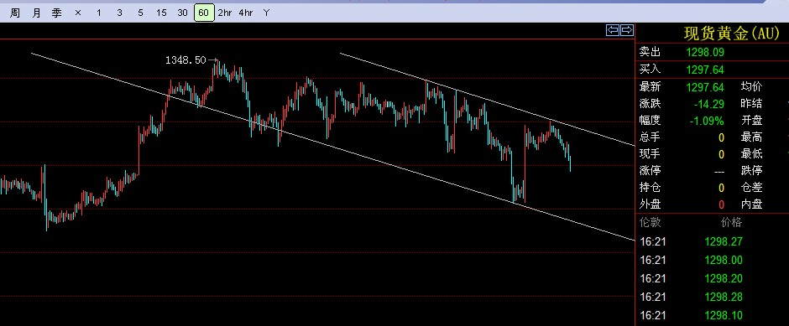Select the 60-minute chart period
Viewport: 789px width, 326px height.
(203, 13)
